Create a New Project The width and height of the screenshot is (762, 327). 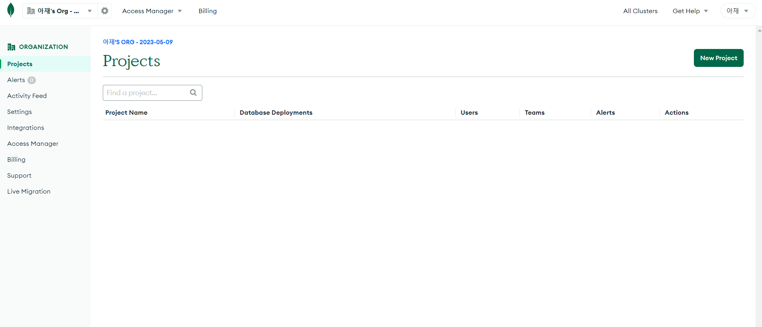[719, 58]
